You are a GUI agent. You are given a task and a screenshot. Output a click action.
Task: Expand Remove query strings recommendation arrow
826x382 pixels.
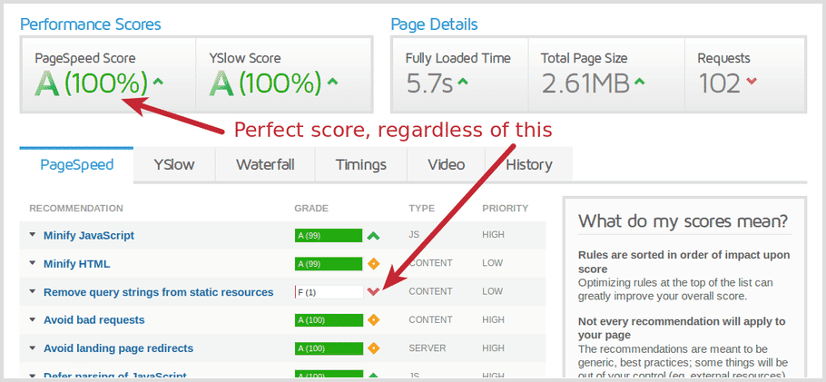(x=33, y=291)
